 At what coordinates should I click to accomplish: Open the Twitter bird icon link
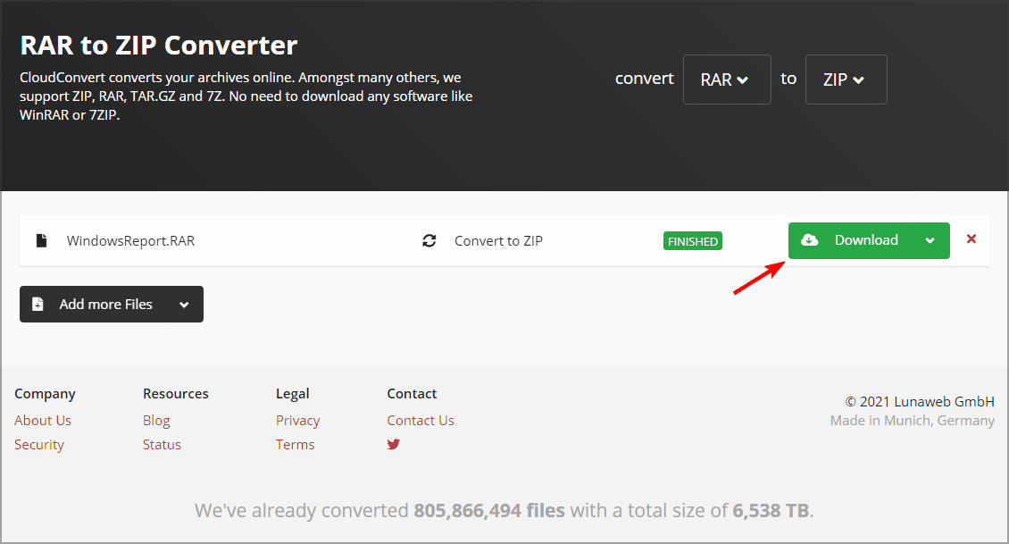(393, 444)
